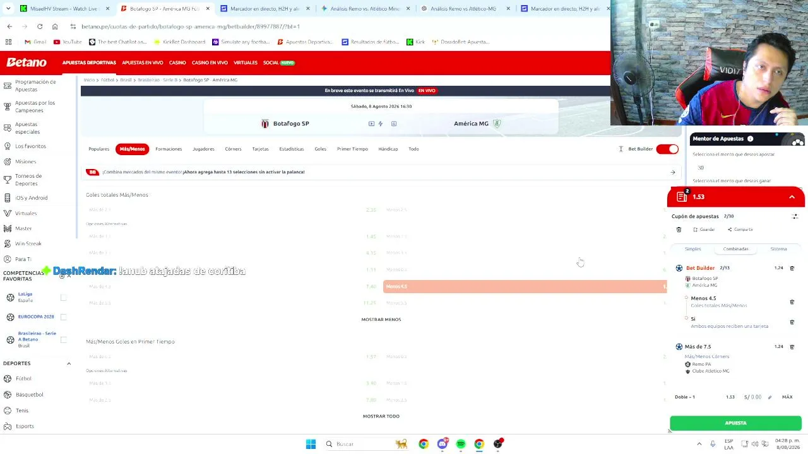
Task: Expand first-half options with MOSTRAR TODO
Action: pyautogui.click(x=381, y=416)
